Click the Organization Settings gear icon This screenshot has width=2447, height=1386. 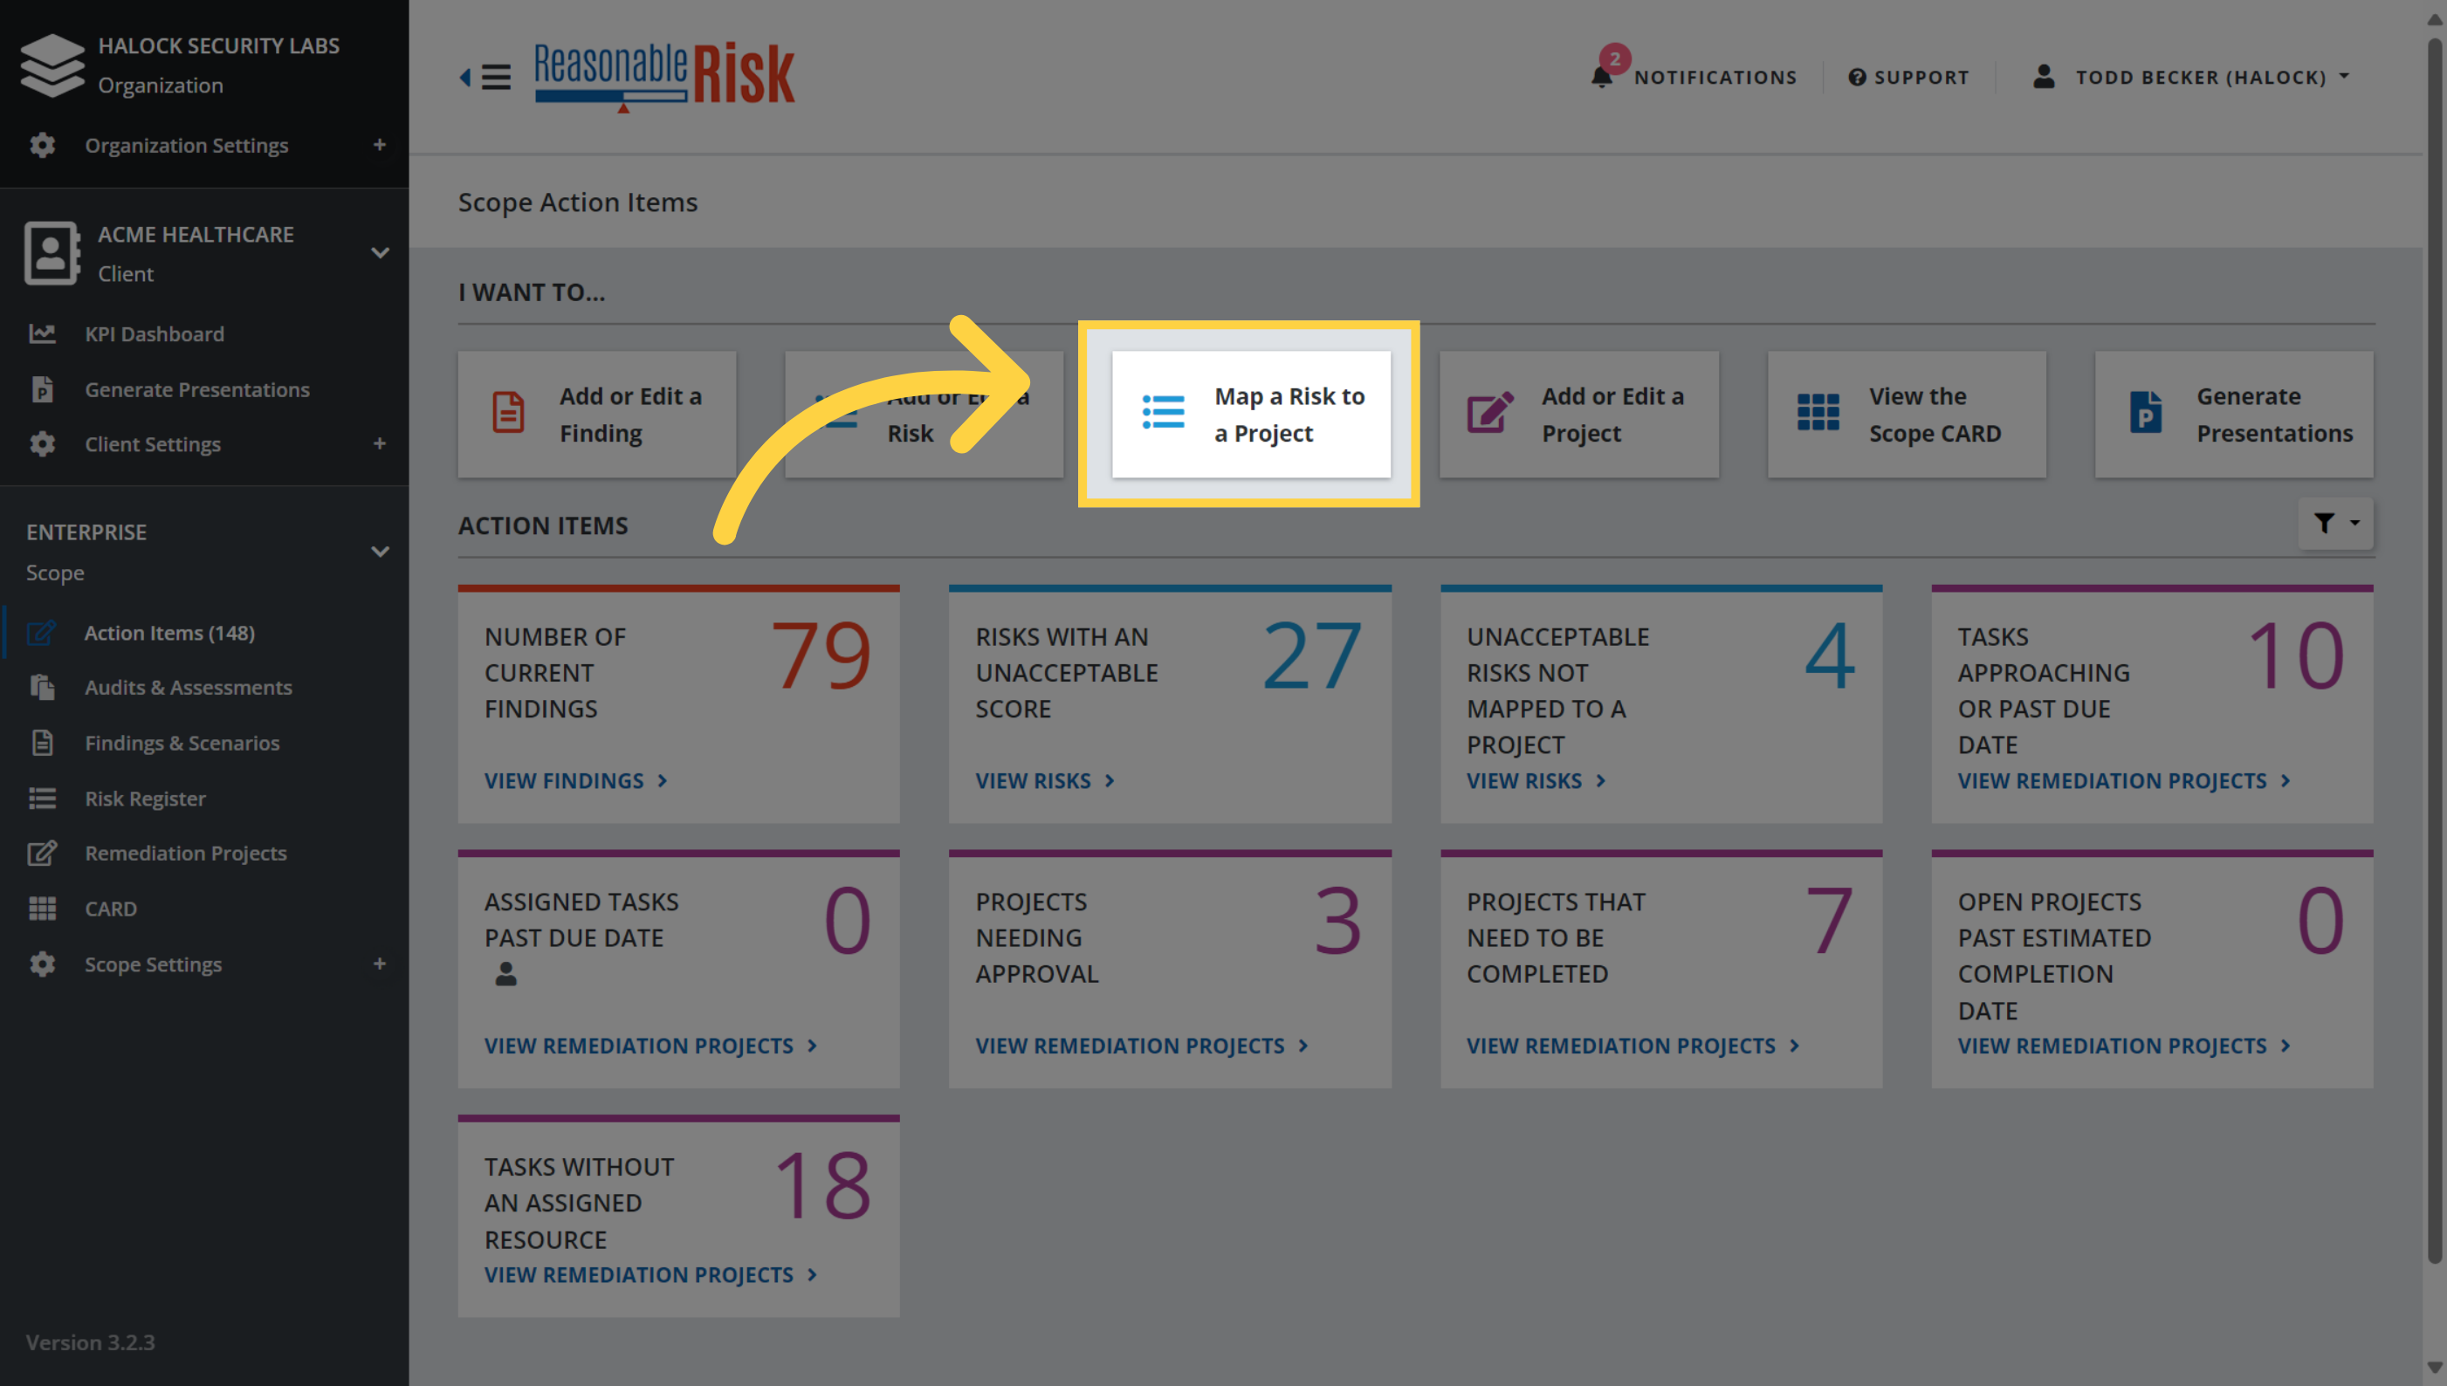pyautogui.click(x=42, y=145)
